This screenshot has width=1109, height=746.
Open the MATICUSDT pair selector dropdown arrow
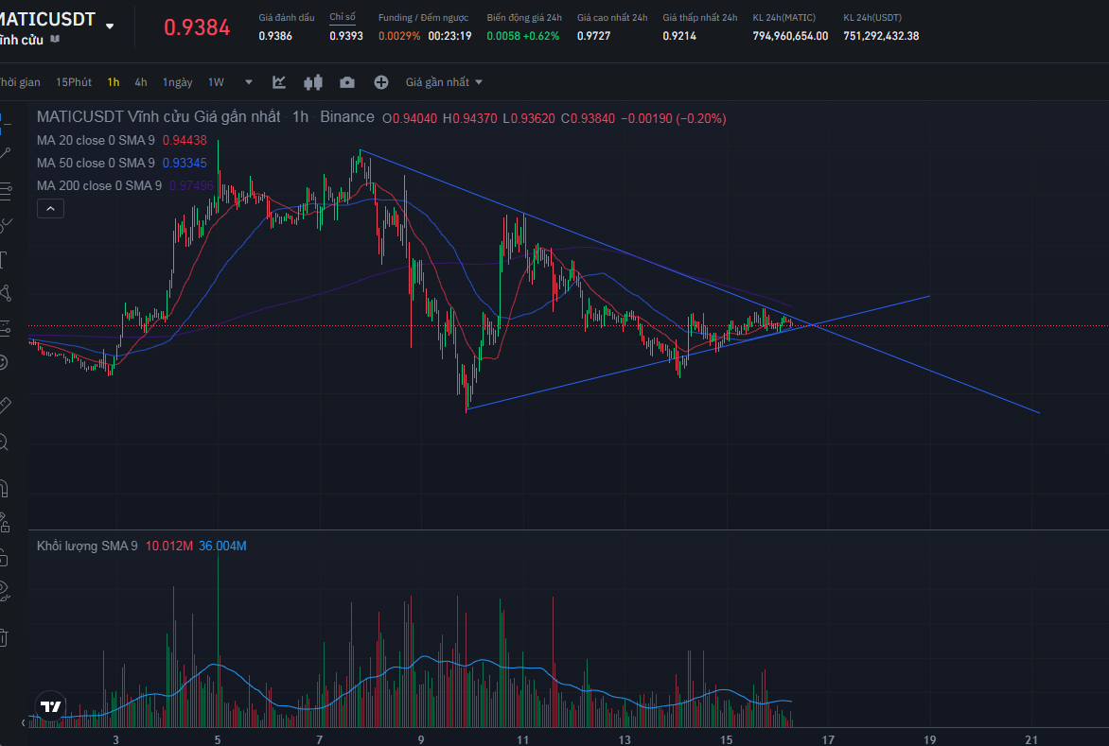tap(110, 26)
